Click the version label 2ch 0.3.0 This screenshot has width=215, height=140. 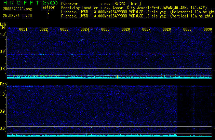pyautogui.click(x=50, y=3)
